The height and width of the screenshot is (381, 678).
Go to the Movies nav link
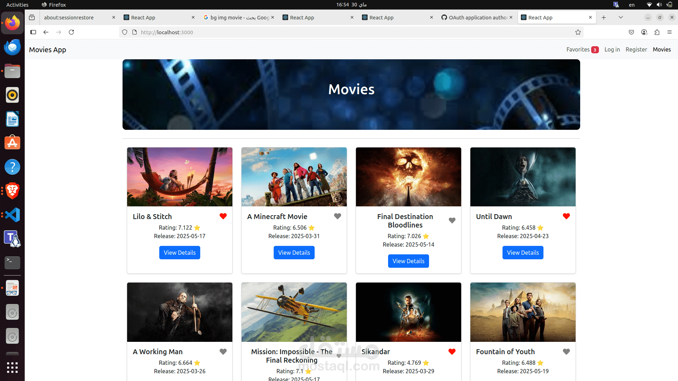click(x=662, y=49)
